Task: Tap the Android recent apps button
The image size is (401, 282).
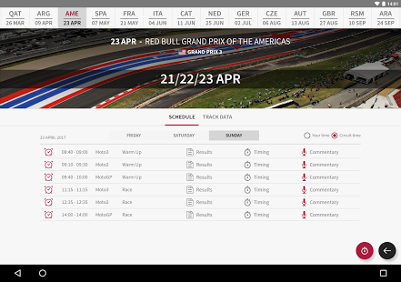Action: tap(383, 273)
